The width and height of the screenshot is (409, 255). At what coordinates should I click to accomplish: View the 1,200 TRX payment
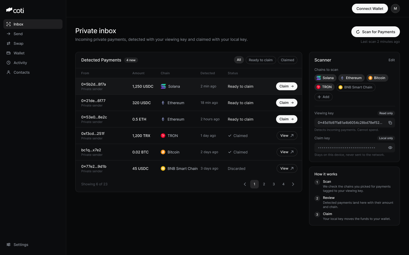click(x=287, y=136)
